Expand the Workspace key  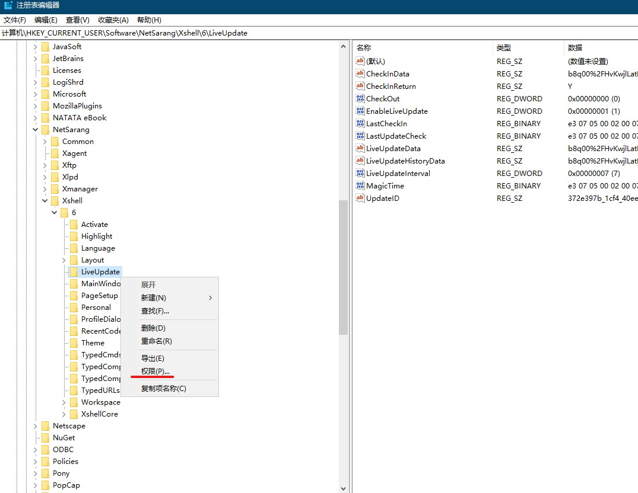(64, 402)
